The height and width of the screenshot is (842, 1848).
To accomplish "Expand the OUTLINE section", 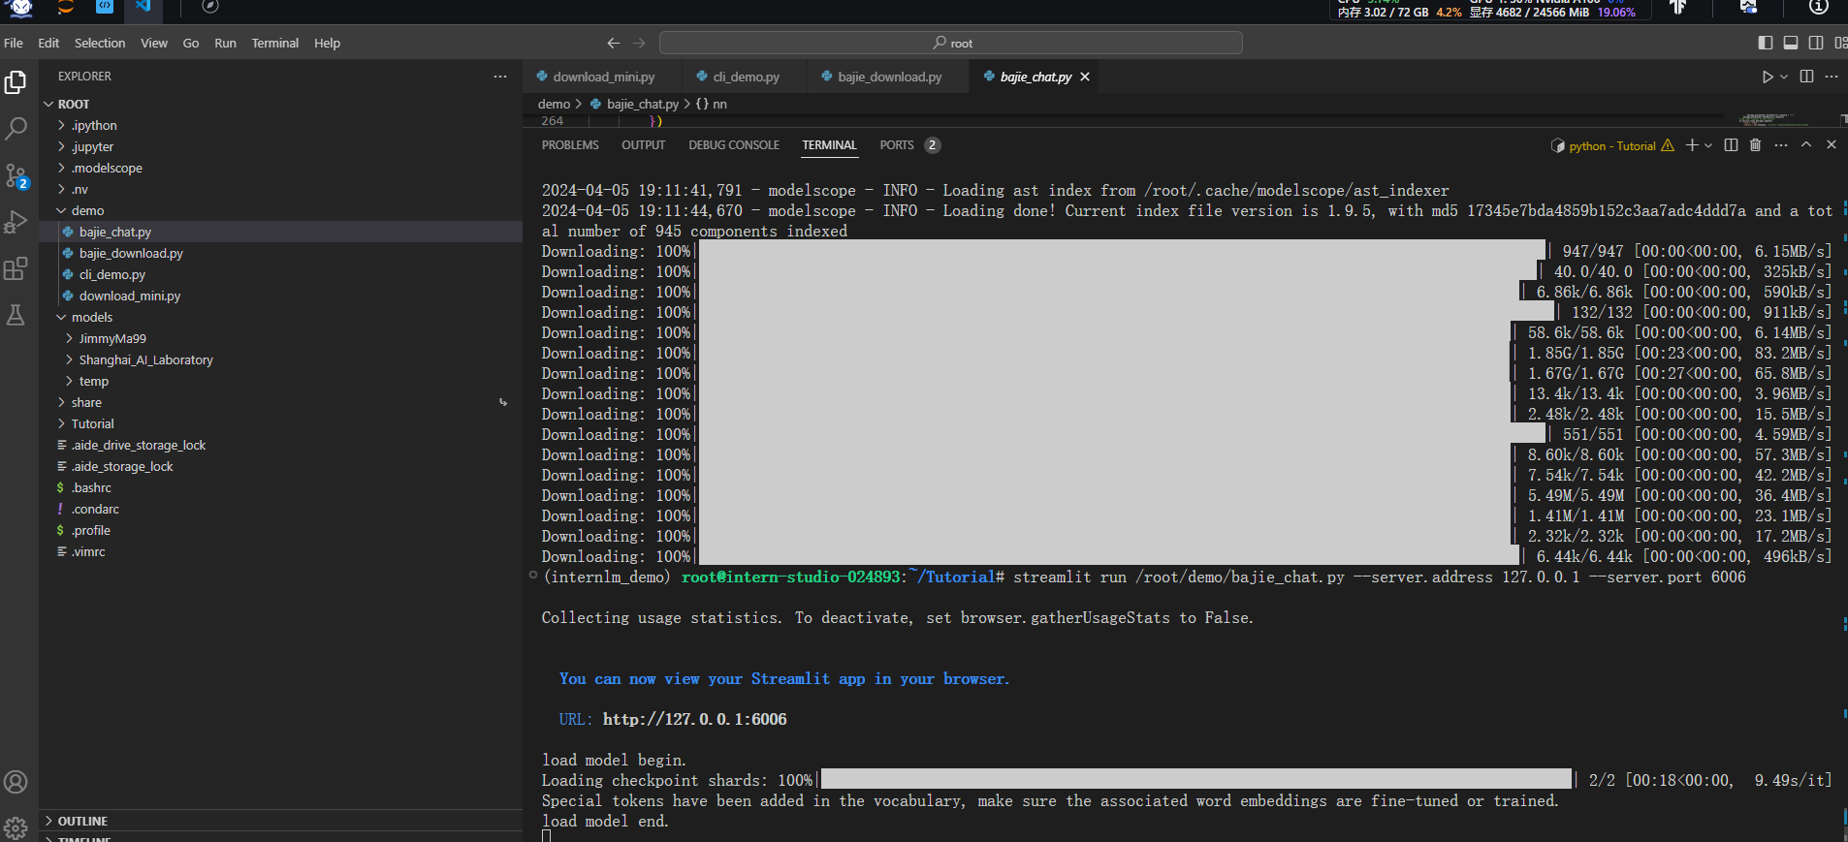I will [281, 821].
